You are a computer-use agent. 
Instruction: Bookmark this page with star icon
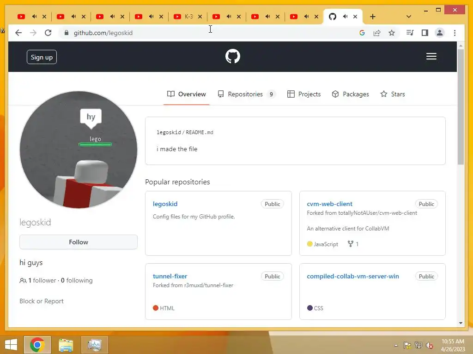pos(392,33)
